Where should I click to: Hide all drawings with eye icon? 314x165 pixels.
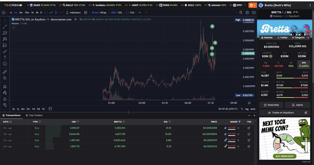[5, 105]
